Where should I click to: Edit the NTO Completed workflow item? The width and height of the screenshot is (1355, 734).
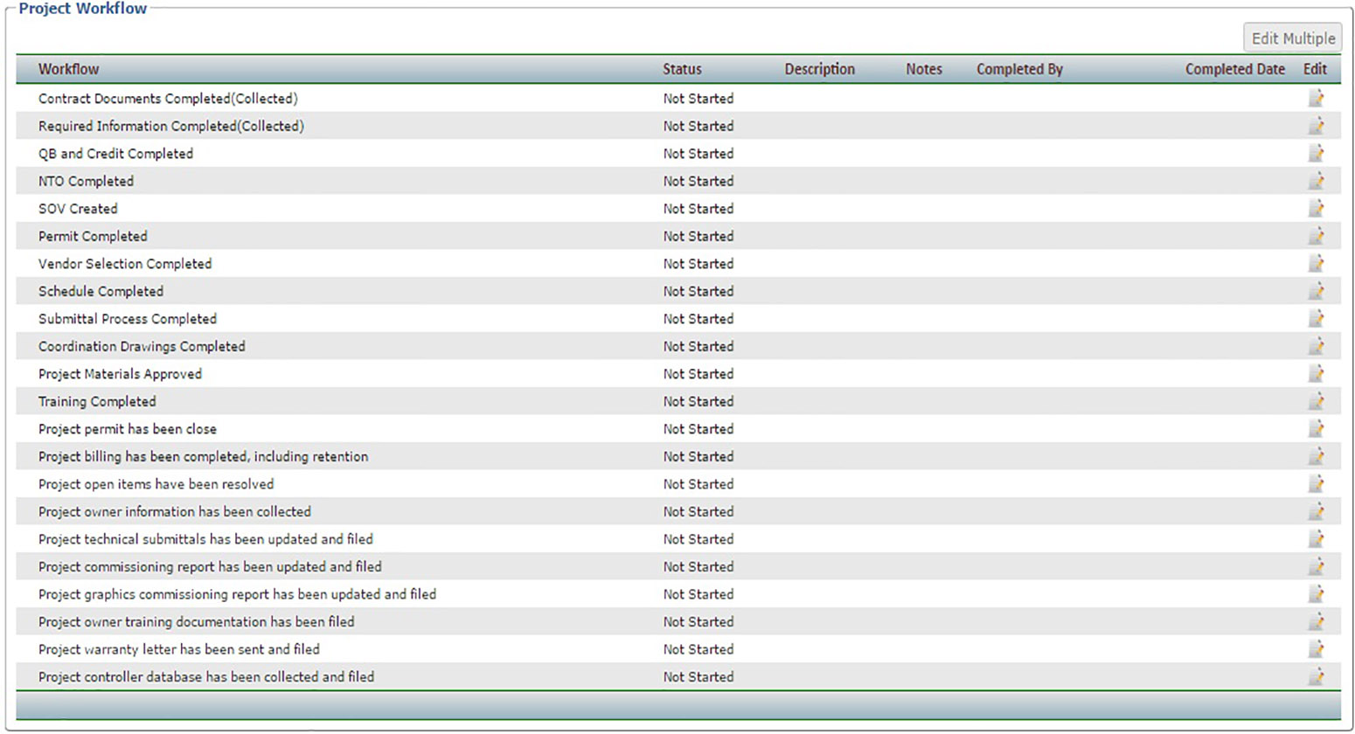coord(1316,181)
